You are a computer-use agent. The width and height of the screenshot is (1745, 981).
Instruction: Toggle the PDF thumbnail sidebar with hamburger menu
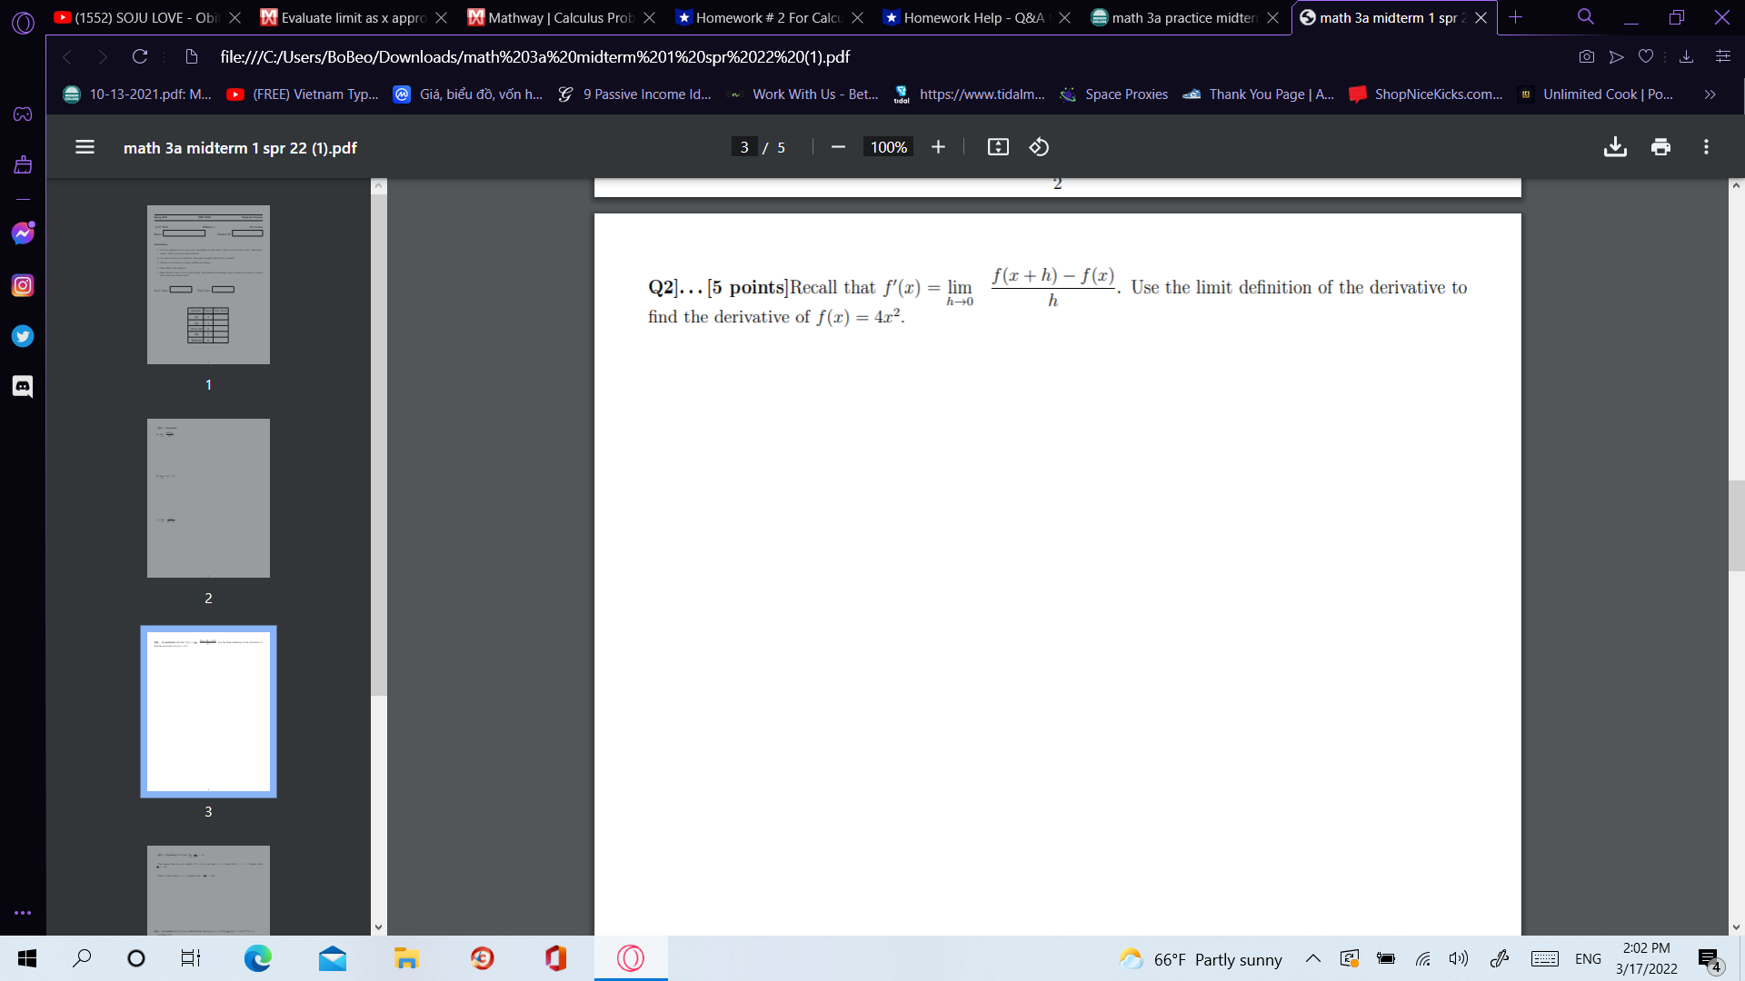85,146
